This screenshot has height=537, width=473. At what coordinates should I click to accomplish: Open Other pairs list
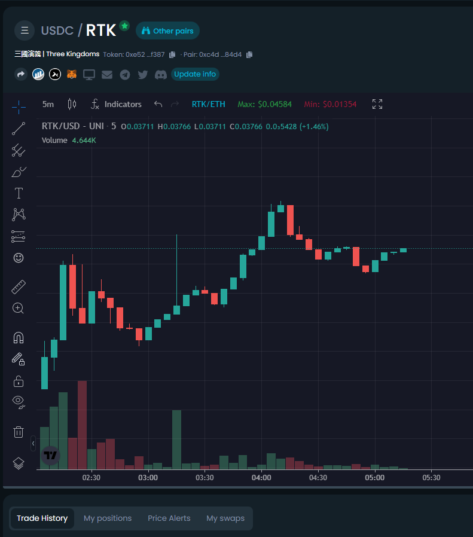coord(167,31)
